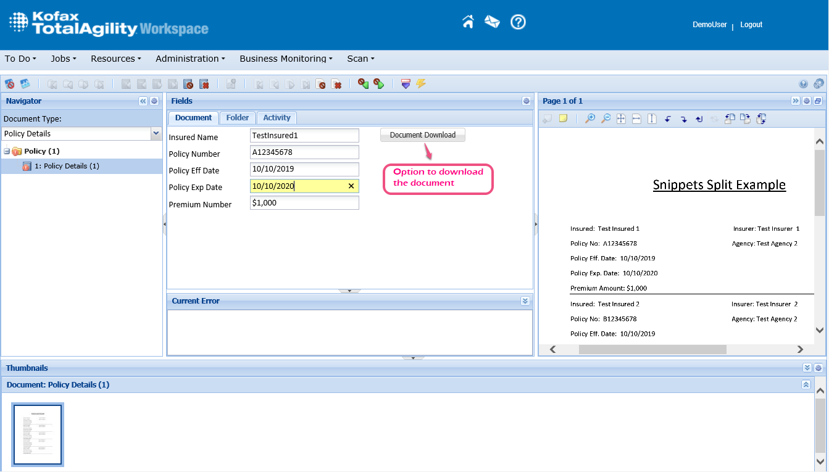Add a yellow sticky note annotation
Image resolution: width=829 pixels, height=472 pixels.
563,118
